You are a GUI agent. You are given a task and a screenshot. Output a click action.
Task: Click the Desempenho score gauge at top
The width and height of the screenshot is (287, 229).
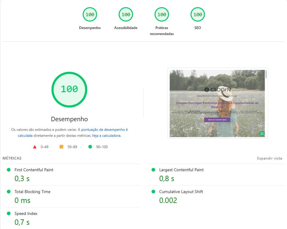pos(90,14)
